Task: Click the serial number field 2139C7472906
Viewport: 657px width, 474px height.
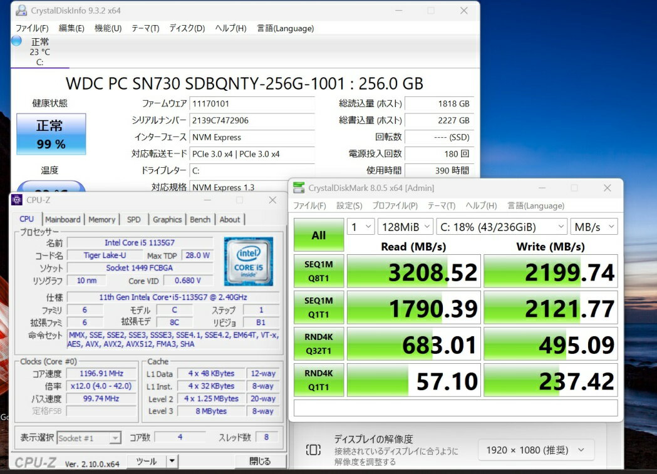Action: (x=252, y=120)
